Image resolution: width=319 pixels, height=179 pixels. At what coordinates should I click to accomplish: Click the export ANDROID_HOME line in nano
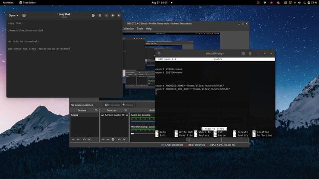[x=190, y=86]
